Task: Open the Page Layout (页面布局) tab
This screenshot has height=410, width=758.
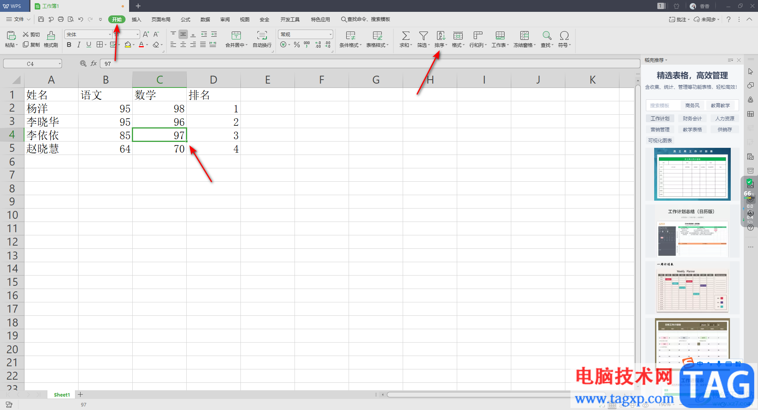Action: pyautogui.click(x=161, y=19)
